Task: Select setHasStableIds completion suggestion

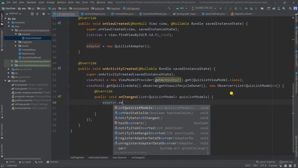Action: 162,113
